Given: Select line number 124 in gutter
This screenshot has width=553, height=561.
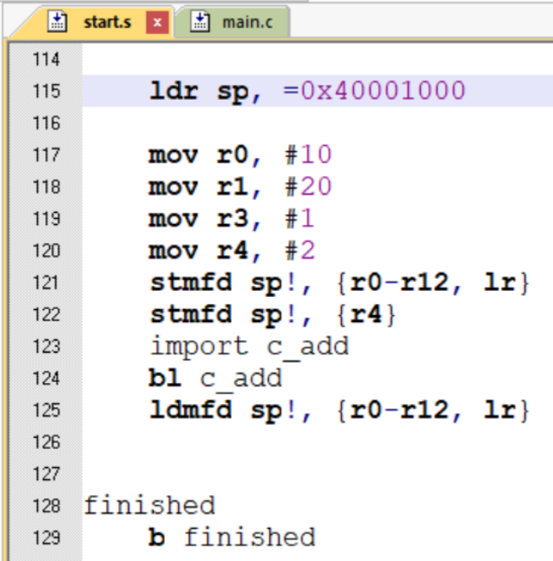Looking at the screenshot, I should [47, 379].
